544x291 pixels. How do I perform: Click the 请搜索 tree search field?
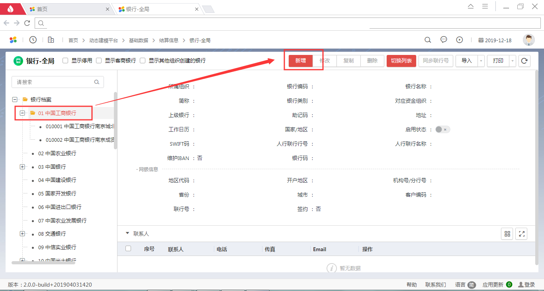click(x=58, y=82)
